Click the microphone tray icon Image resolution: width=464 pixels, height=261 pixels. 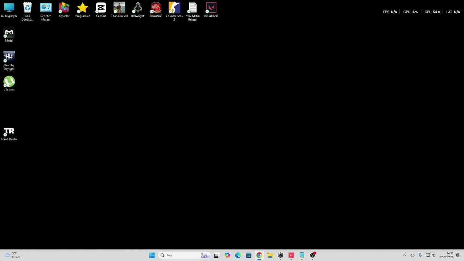(x=420, y=255)
